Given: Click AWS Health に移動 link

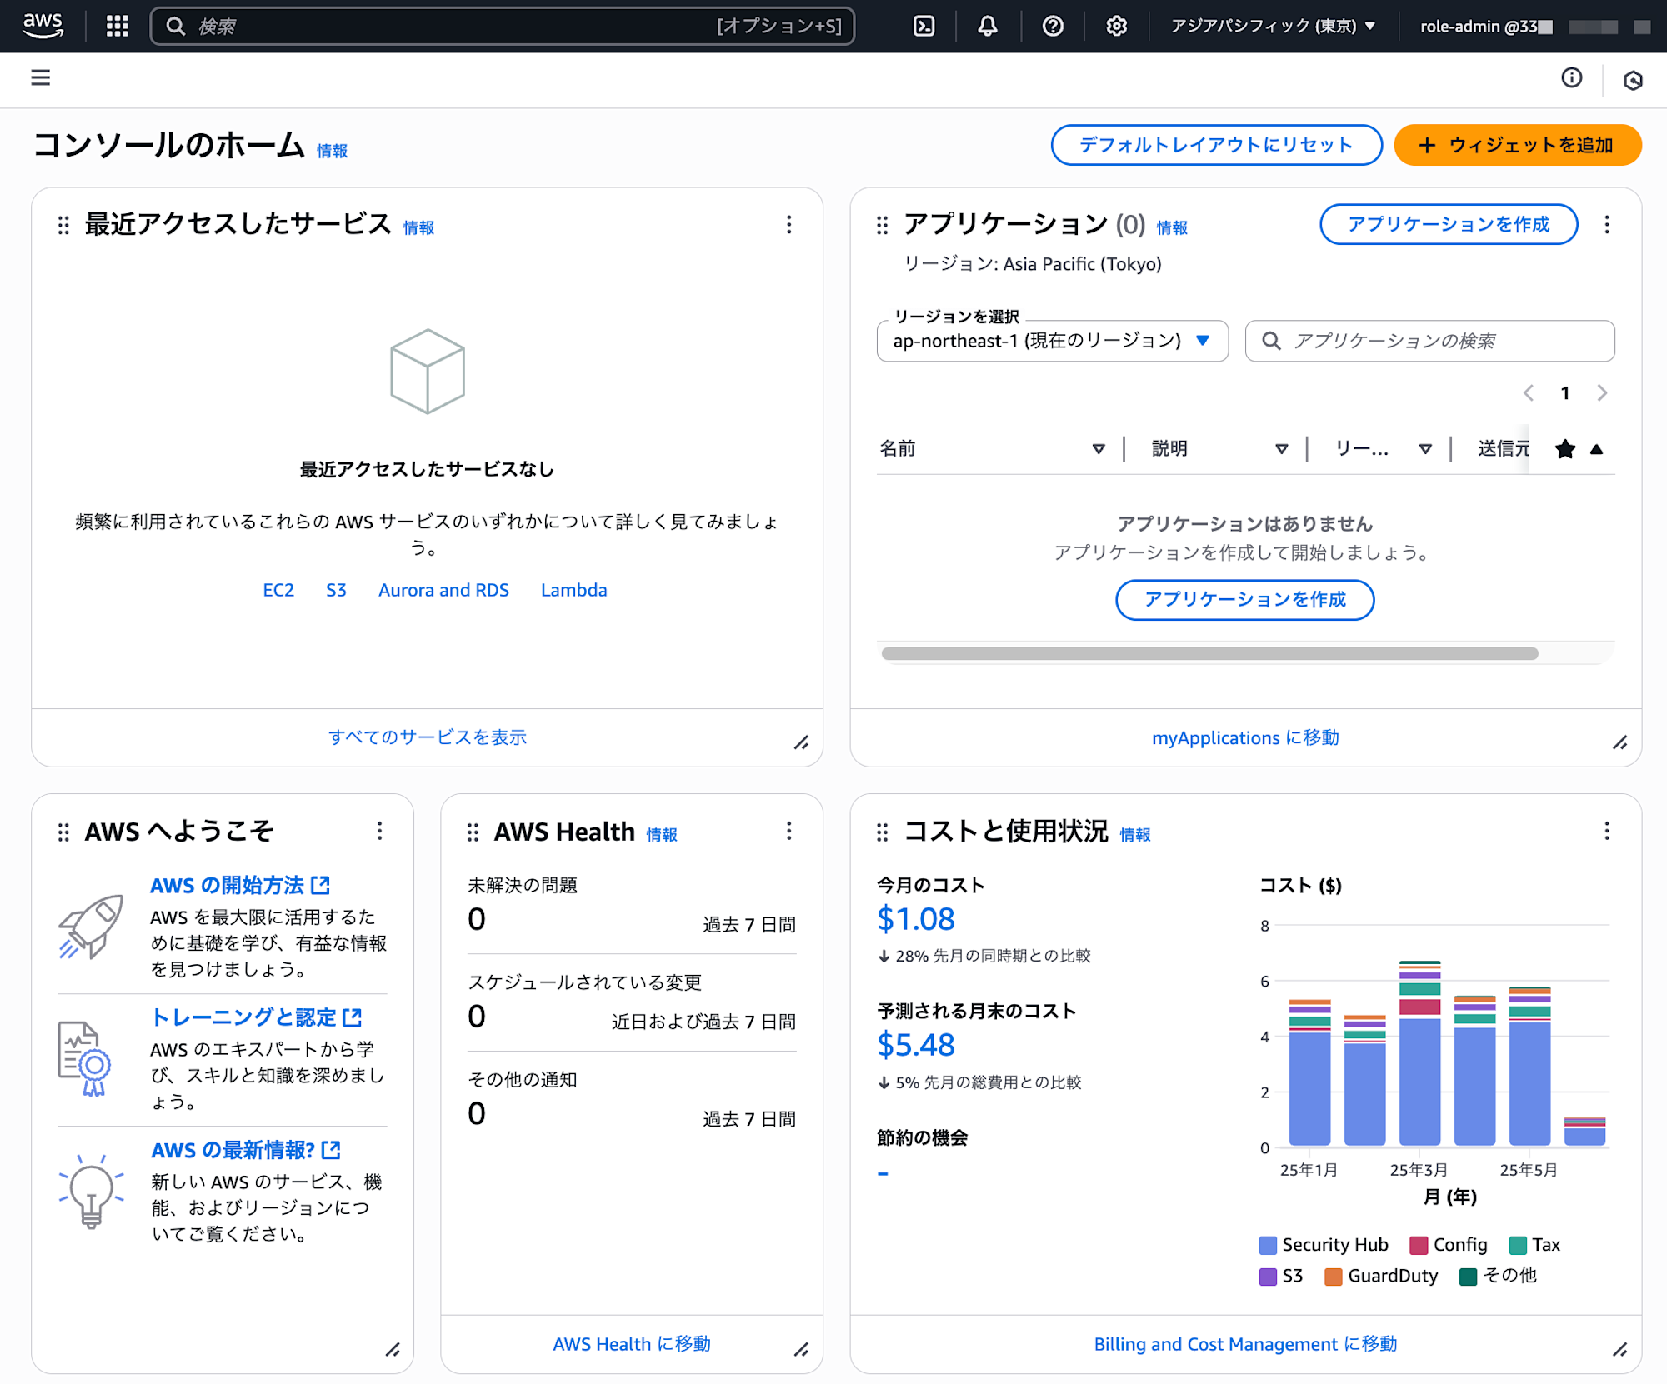Looking at the screenshot, I should tap(632, 1344).
